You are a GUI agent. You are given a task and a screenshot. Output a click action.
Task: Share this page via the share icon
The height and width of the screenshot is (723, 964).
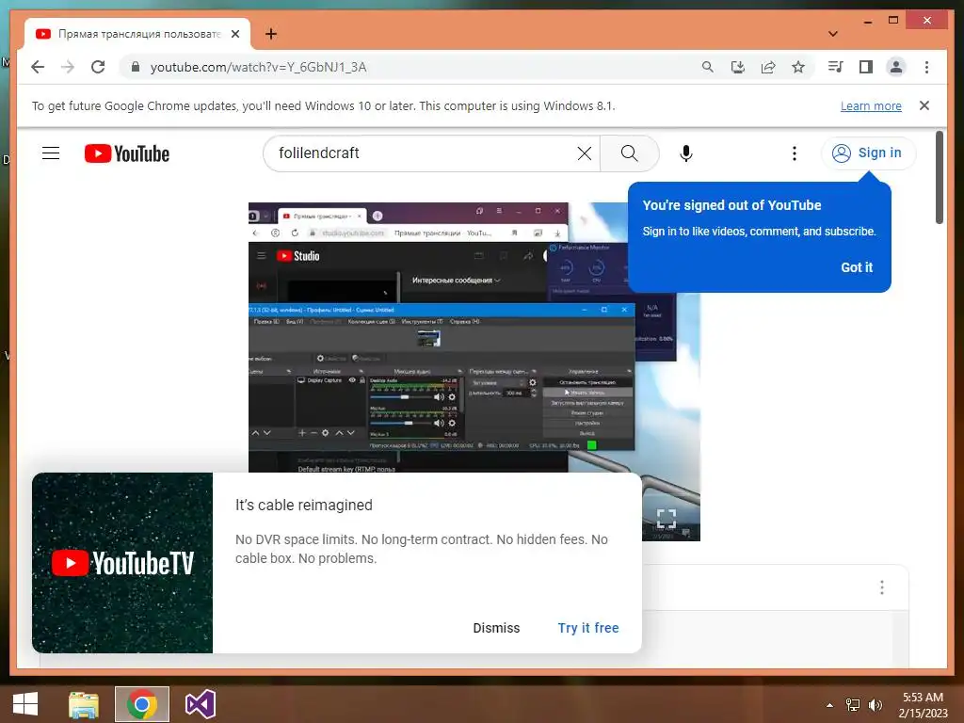[768, 67]
